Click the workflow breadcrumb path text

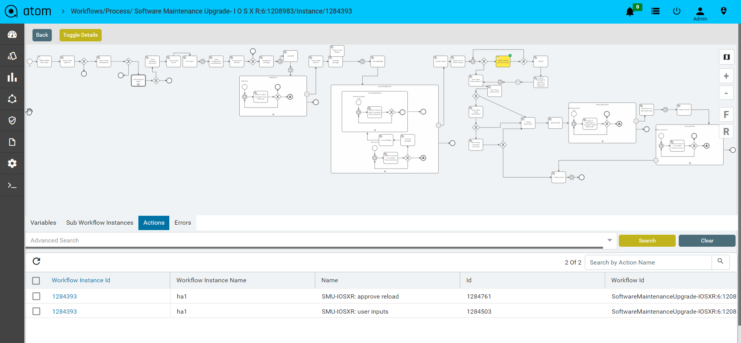211,11
